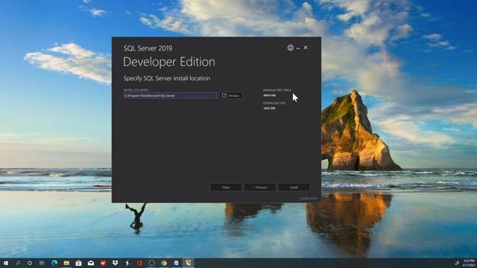This screenshot has height=268, width=477.
Task: Open Dropbox from the taskbar
Action: point(115,263)
